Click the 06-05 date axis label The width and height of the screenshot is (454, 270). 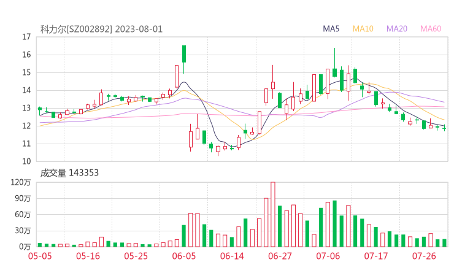(184, 256)
